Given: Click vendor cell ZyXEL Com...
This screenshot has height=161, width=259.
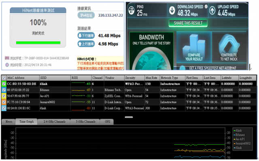Looking at the screenshot, I should 114,96.
